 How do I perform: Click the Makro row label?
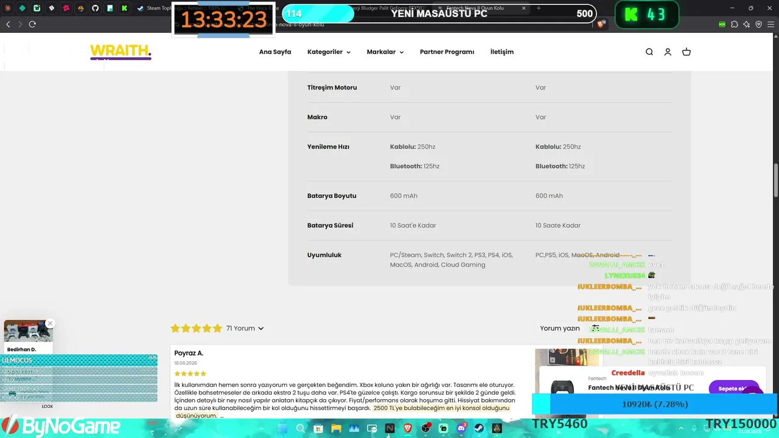(317, 117)
